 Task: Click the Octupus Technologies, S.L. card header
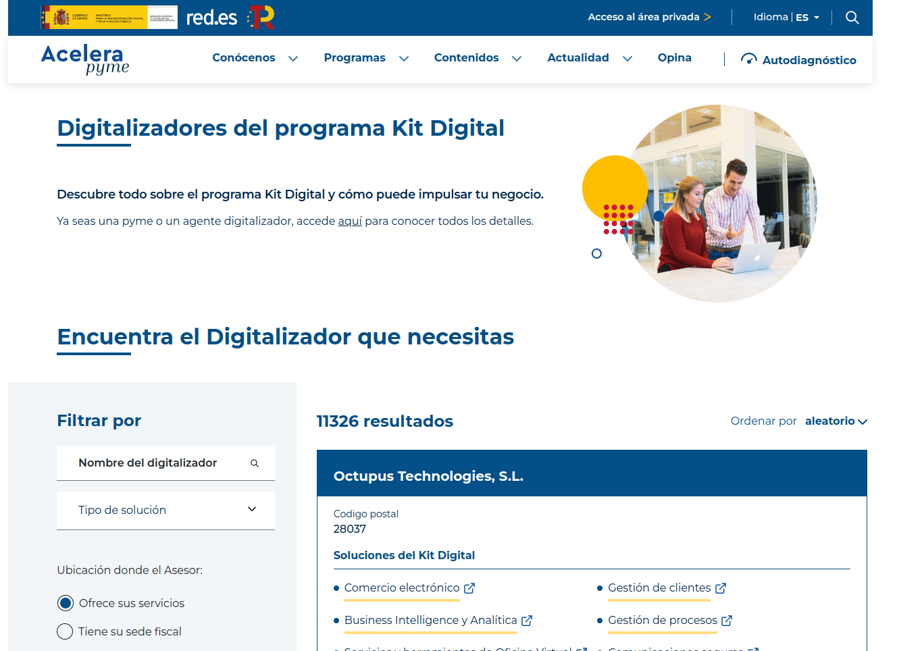click(592, 473)
